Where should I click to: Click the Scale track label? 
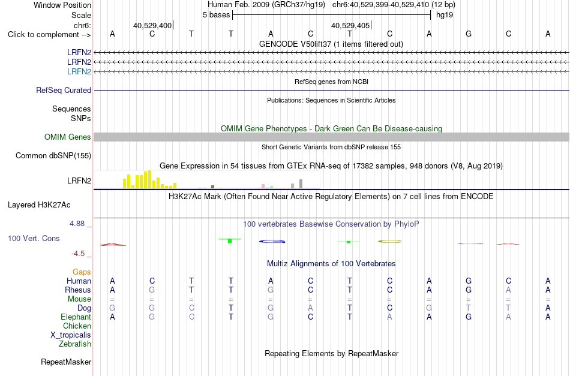pyautogui.click(x=81, y=15)
